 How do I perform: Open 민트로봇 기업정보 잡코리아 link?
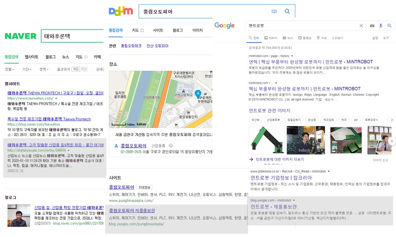click(x=281, y=178)
